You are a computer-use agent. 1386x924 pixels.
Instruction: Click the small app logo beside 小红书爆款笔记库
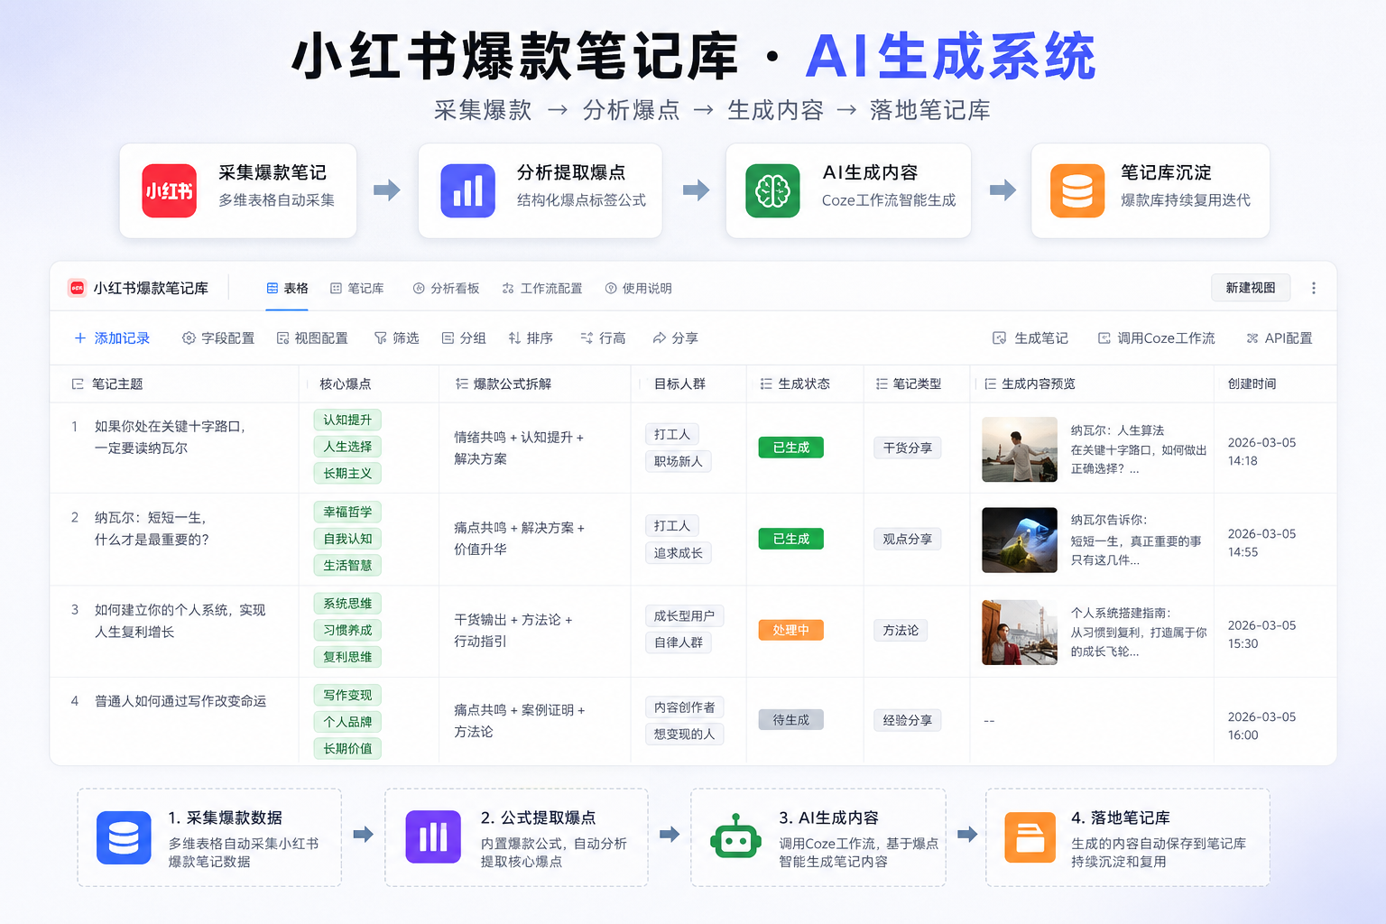click(x=77, y=288)
